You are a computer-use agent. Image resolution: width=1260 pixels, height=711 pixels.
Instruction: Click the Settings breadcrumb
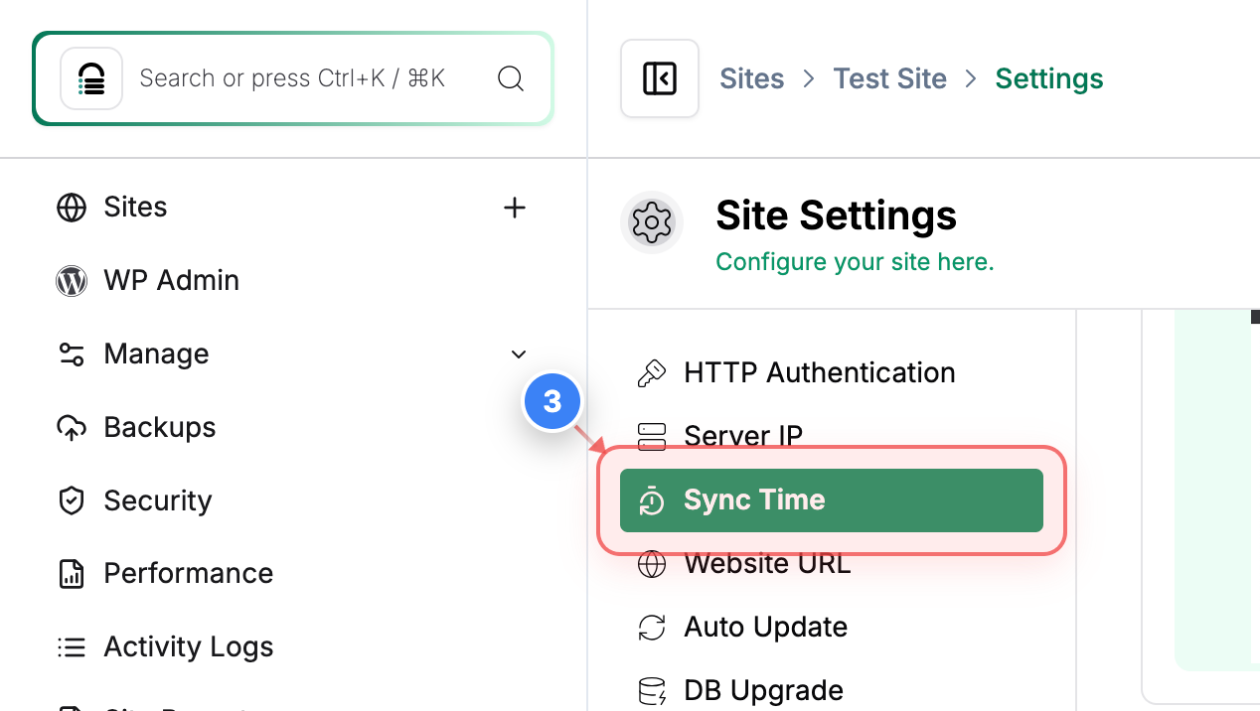coord(1049,78)
